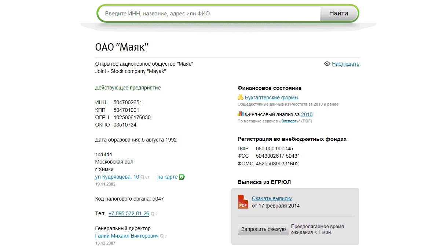The height and width of the screenshot is (246, 447).
Task: Click the ОАО "Маяк" page heading
Action: click(121, 47)
